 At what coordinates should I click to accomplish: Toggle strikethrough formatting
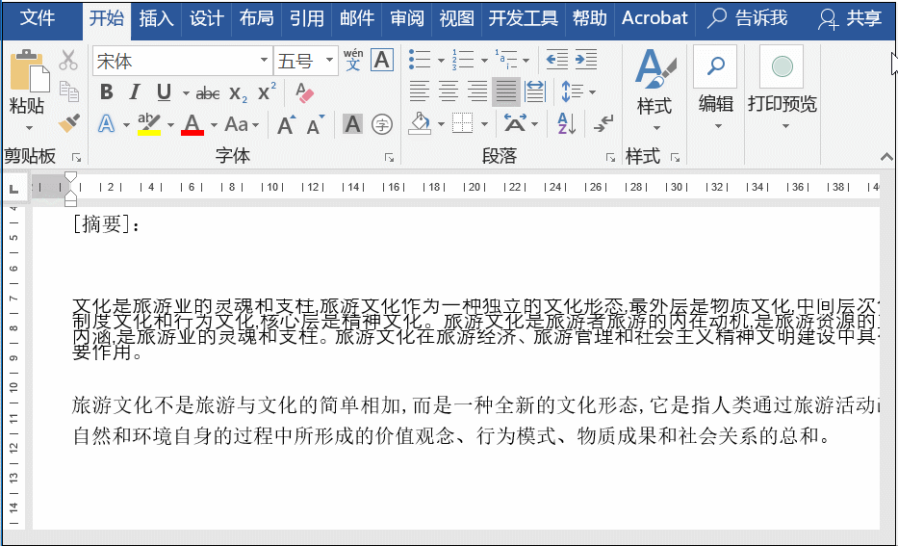(x=207, y=93)
